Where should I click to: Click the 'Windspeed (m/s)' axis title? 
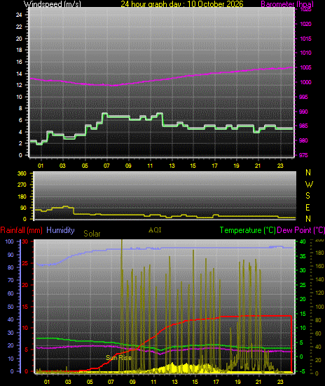point(52,4)
